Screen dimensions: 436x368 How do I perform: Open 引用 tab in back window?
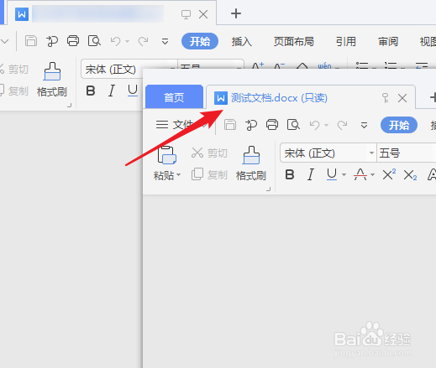click(346, 42)
